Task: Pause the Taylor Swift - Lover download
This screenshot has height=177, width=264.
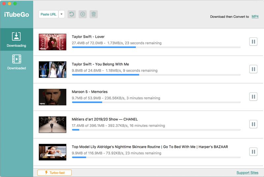Action: [253, 42]
